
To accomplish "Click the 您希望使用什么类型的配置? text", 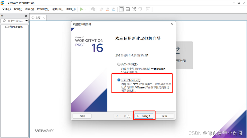I will coord(132,55).
